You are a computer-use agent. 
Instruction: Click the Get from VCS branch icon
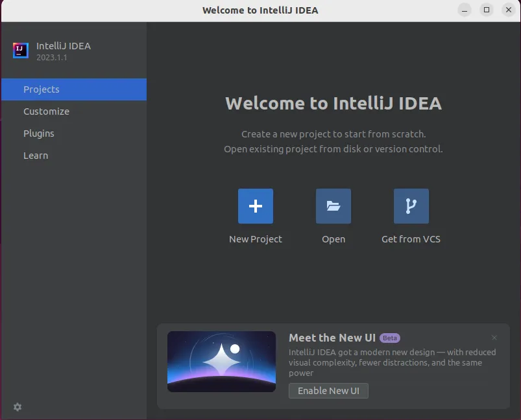(x=411, y=206)
